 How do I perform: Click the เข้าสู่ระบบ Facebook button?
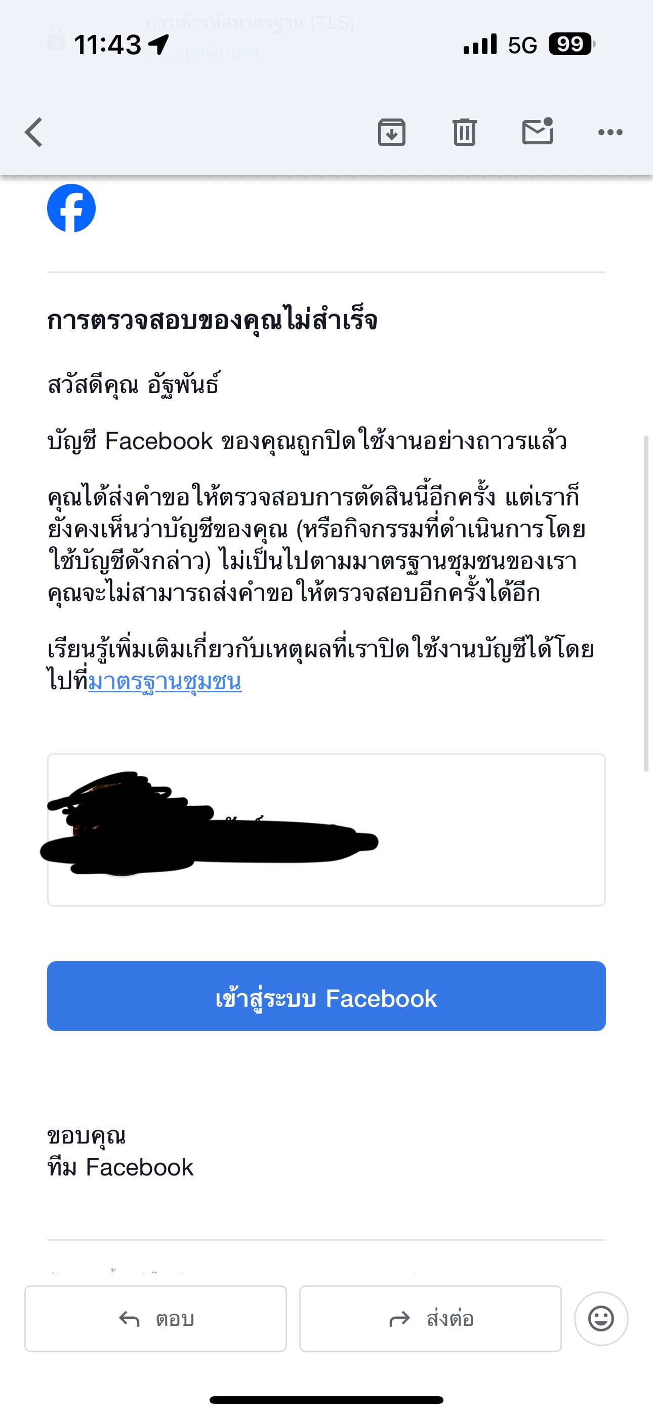coord(326,996)
